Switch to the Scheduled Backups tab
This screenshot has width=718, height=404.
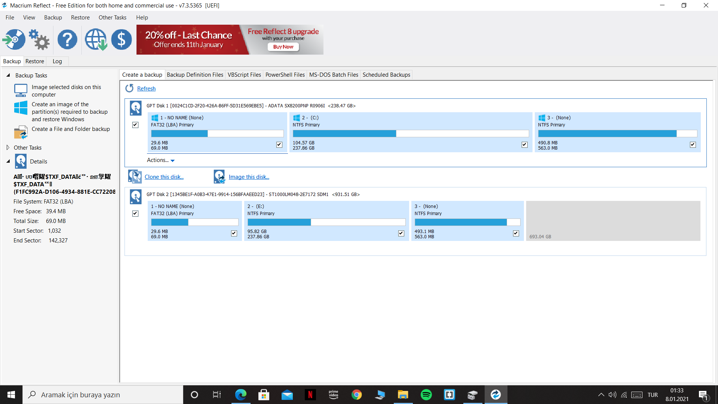(386, 75)
